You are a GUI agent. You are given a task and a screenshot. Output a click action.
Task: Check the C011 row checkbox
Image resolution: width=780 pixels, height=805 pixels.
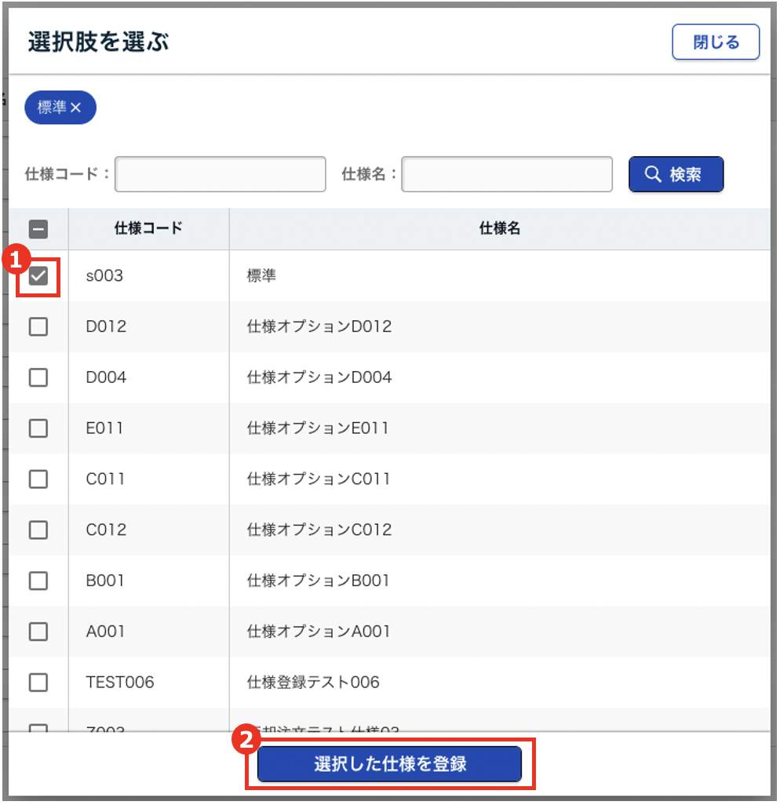click(38, 479)
